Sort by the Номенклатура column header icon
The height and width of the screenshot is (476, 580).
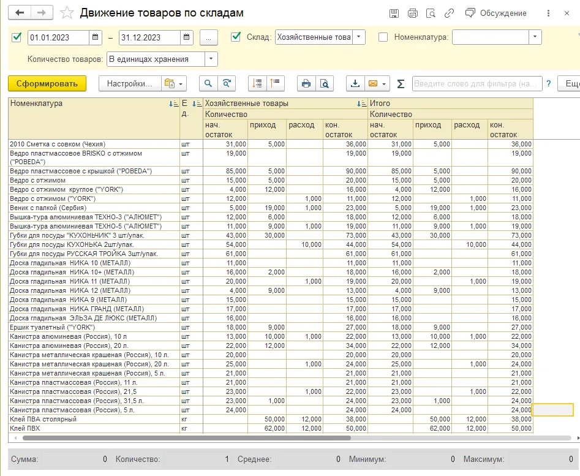point(173,104)
